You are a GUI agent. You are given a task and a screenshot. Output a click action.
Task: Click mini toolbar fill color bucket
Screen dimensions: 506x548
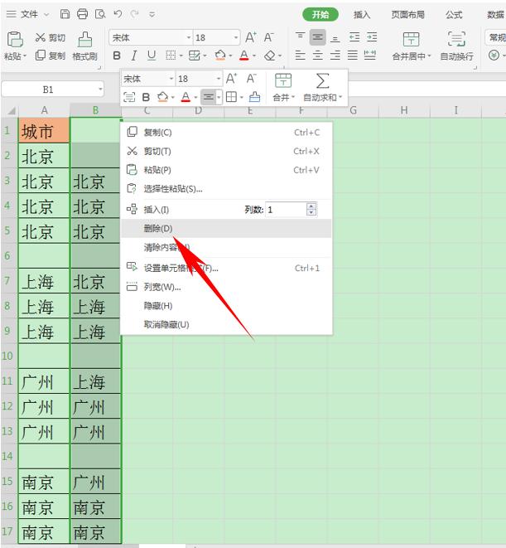[x=162, y=97]
